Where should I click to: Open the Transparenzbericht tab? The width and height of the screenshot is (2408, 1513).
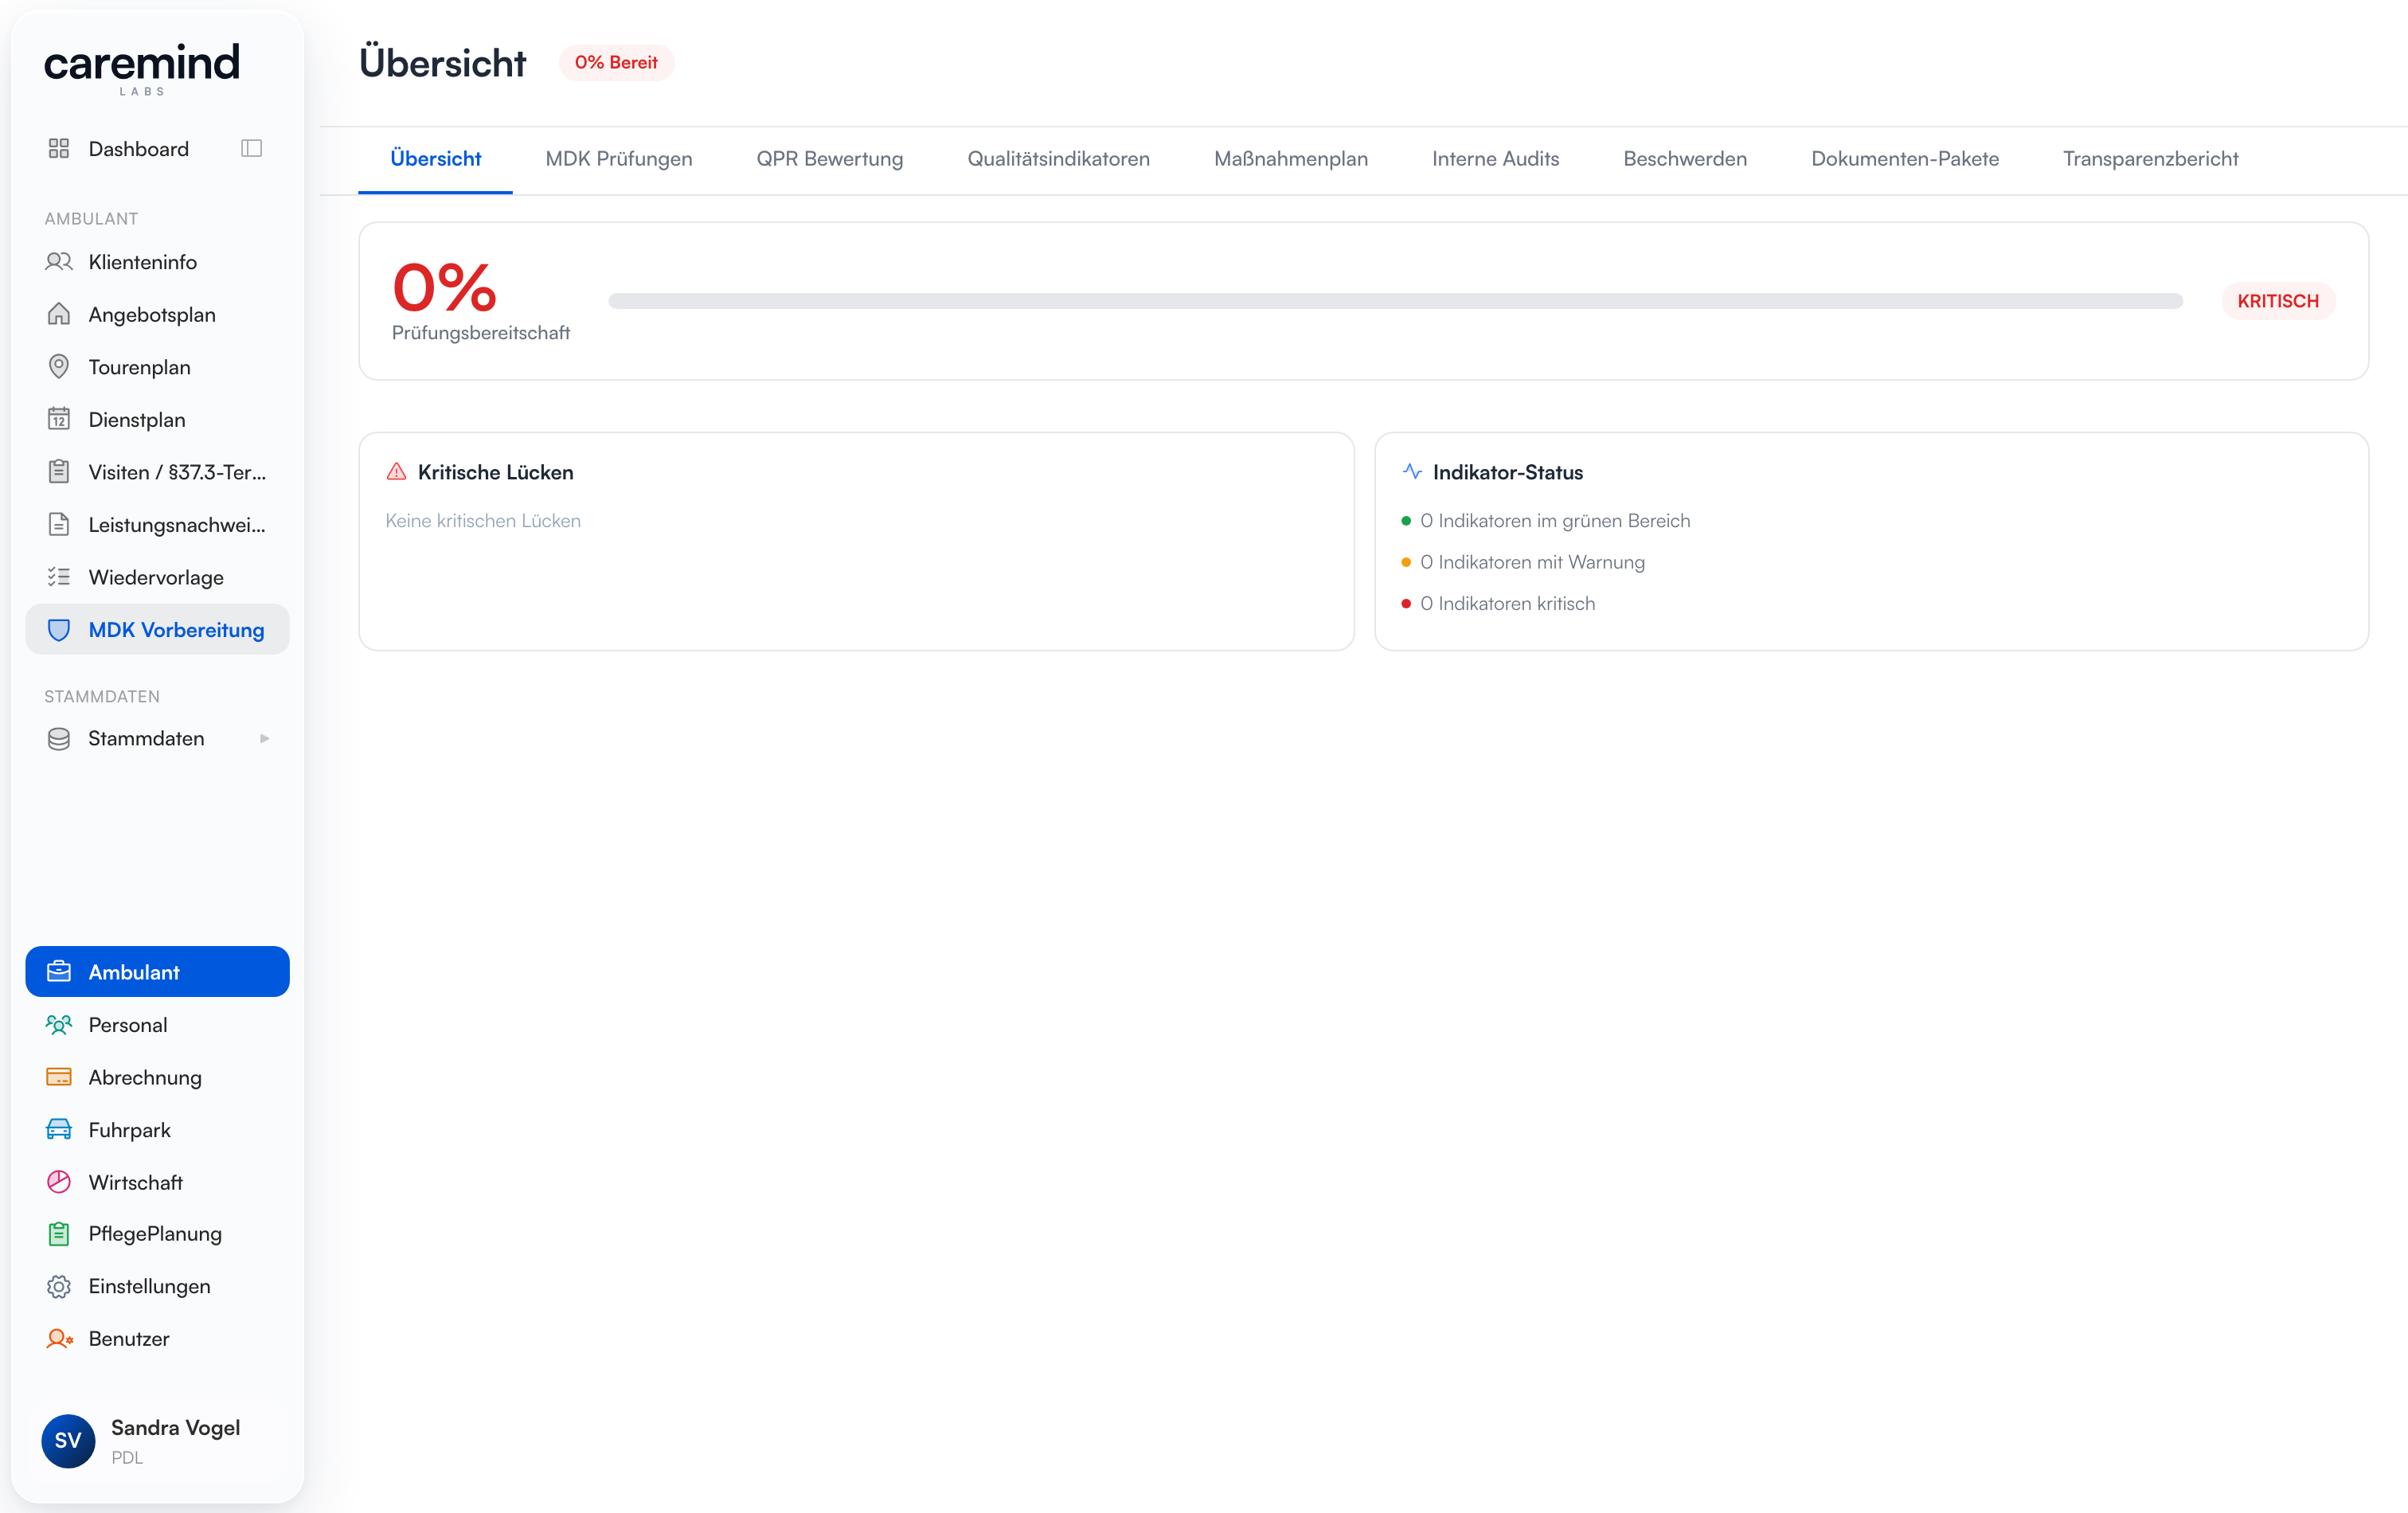tap(2151, 159)
